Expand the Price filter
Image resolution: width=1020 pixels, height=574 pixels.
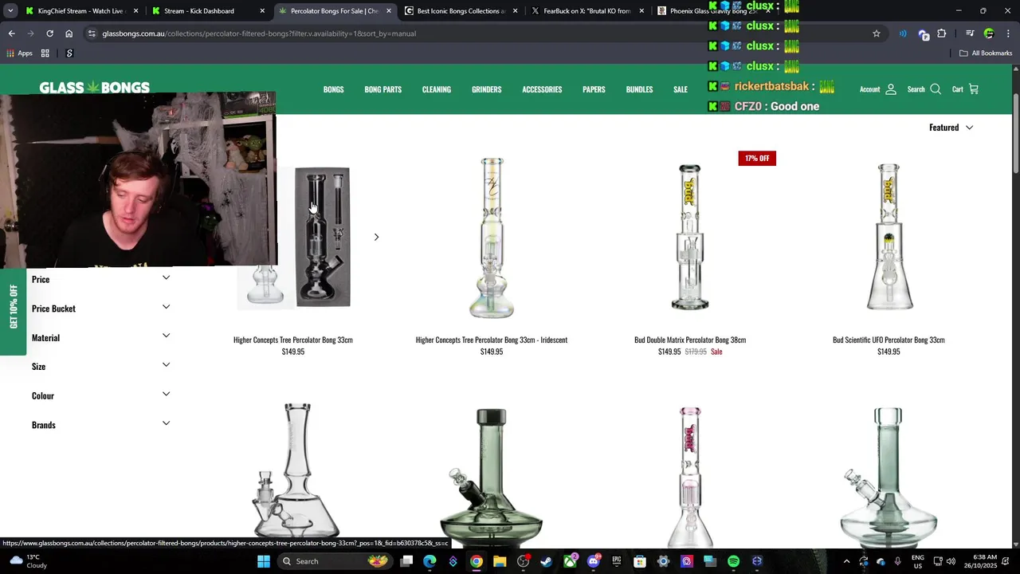[x=100, y=279]
